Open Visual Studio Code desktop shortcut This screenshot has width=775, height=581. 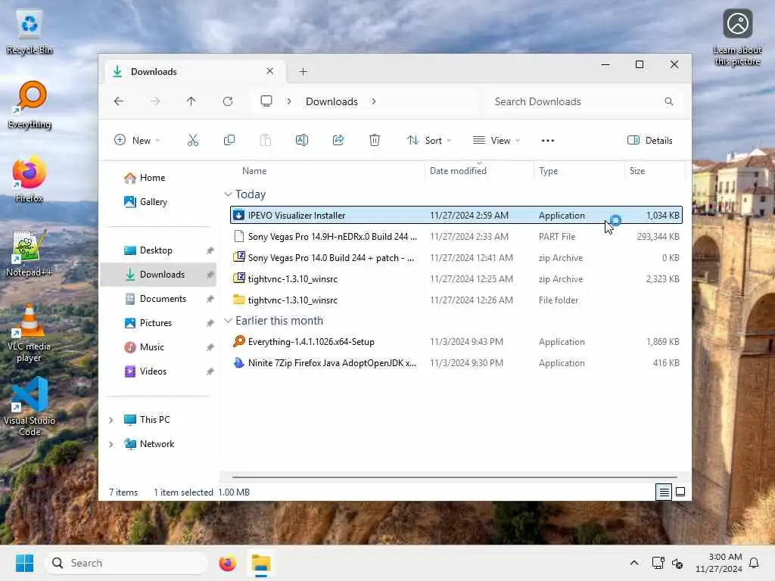(30, 406)
